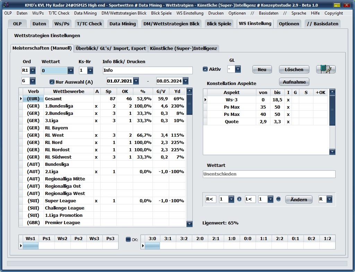Select the Quote aspect row
Image resolution: width=355 pixels, height=272 pixels.
[x=267, y=122]
